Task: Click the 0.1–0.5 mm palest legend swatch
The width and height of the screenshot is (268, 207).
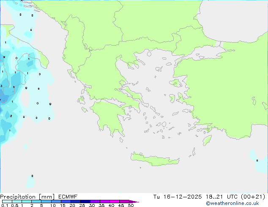Action: click(x=7, y=202)
